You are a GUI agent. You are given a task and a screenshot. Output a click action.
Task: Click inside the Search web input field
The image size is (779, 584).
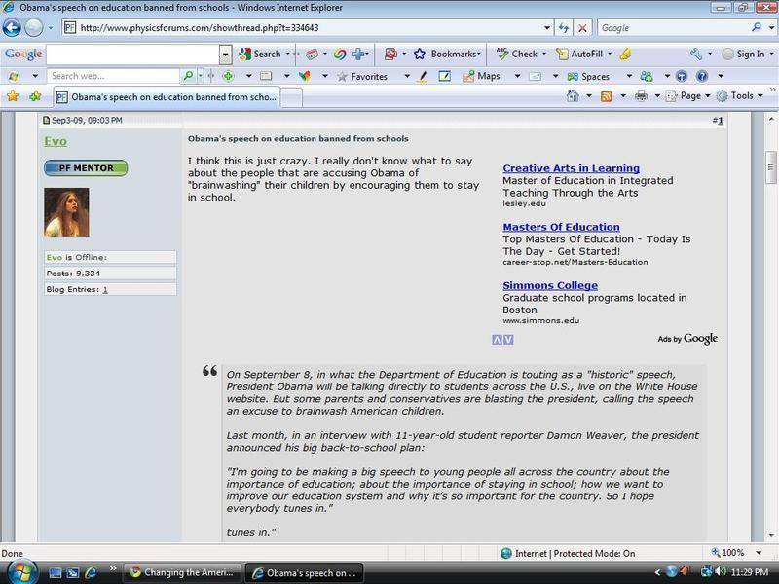coord(113,76)
